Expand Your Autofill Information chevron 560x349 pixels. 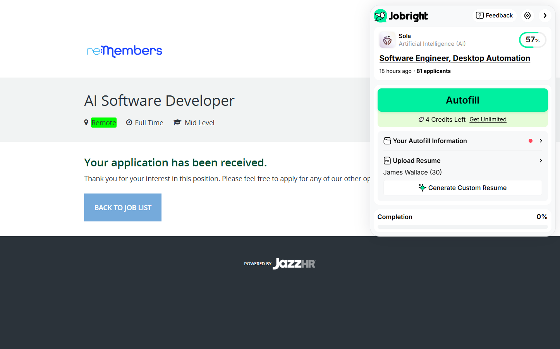click(x=541, y=141)
